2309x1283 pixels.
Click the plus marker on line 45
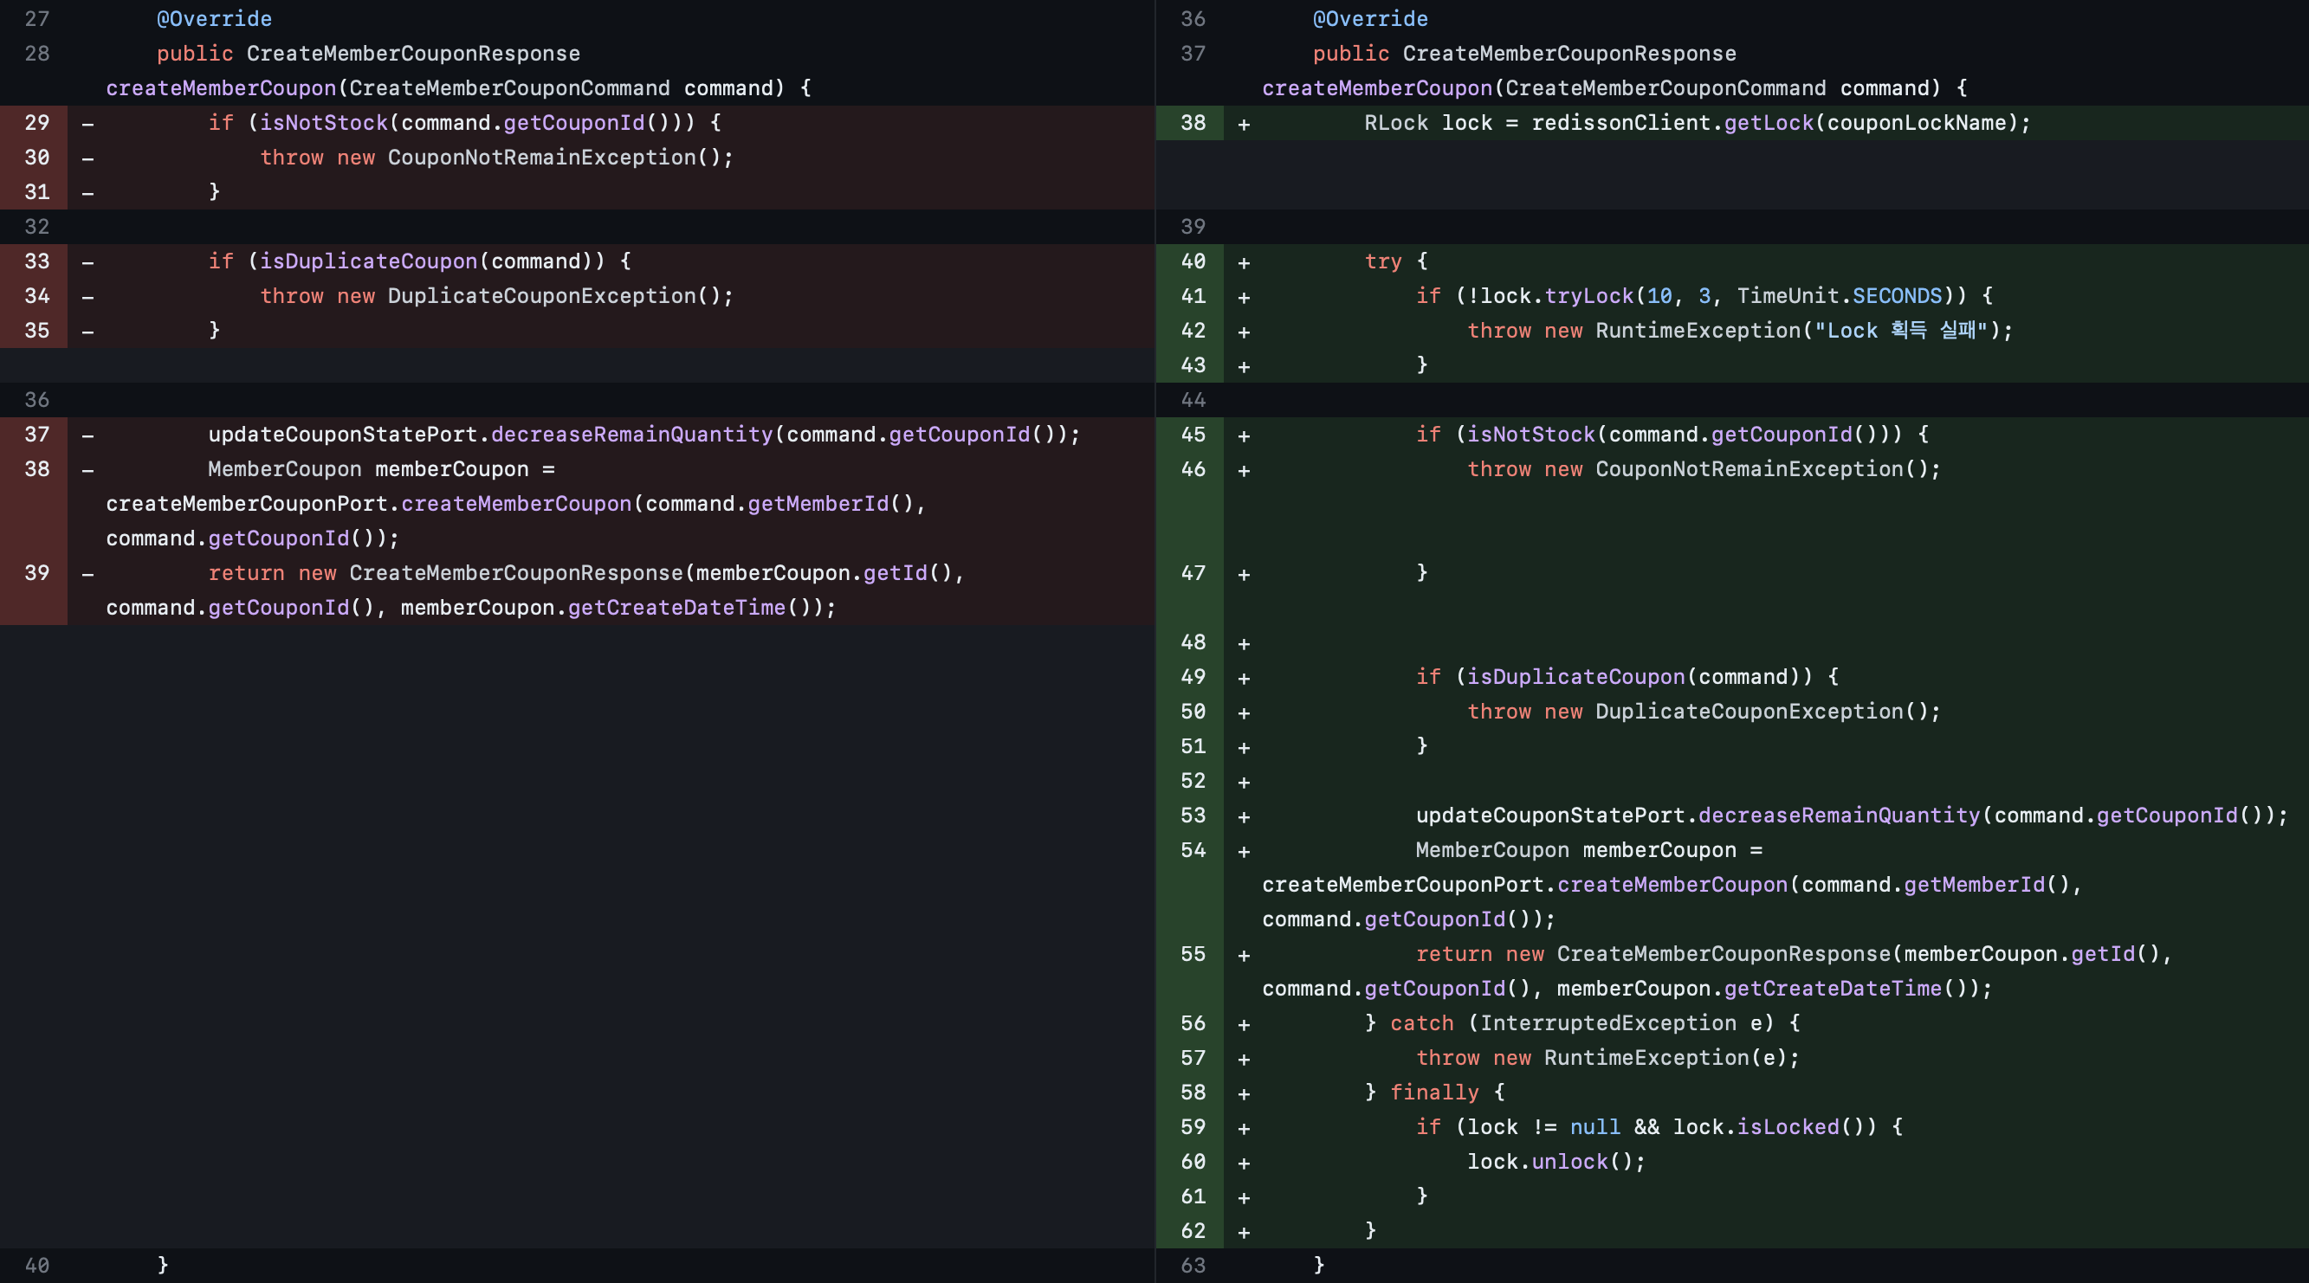pyautogui.click(x=1243, y=435)
